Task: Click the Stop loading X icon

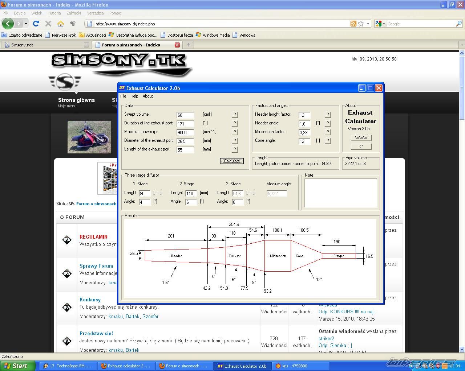Action: tap(48, 24)
